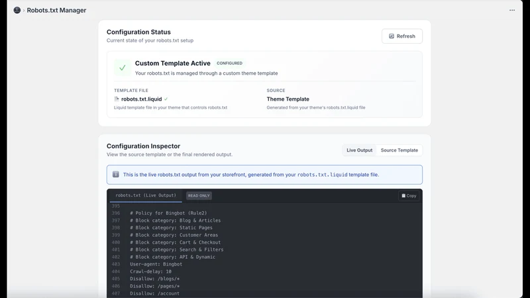Click the green checkmark status icon
Image resolution: width=530 pixels, height=298 pixels.
pyautogui.click(x=123, y=68)
